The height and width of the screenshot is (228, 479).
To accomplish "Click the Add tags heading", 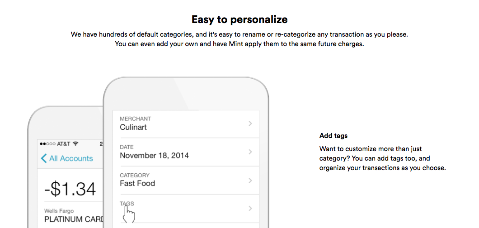I will coord(333,136).
